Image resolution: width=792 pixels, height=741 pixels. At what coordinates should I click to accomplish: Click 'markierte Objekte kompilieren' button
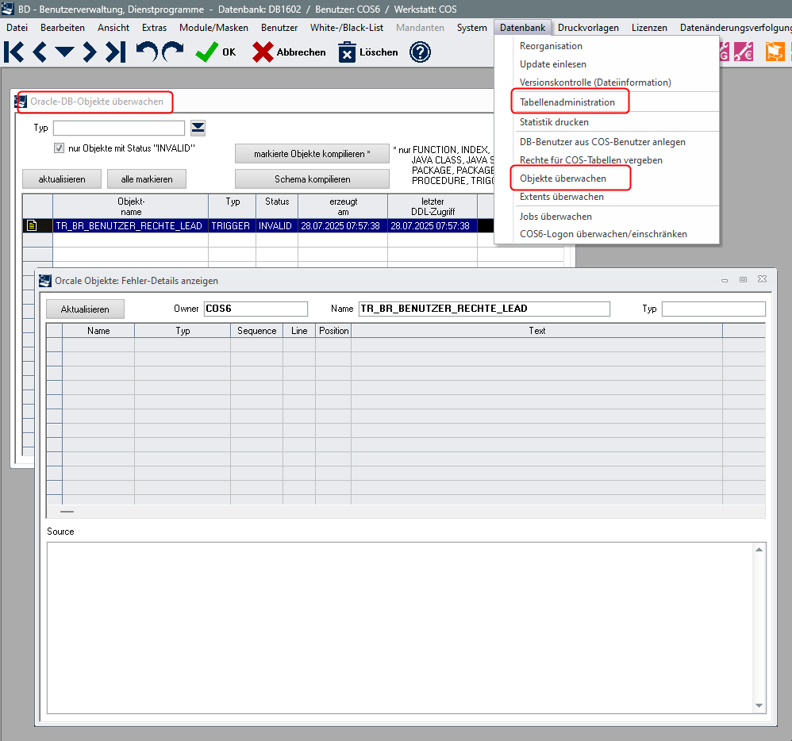(x=312, y=153)
